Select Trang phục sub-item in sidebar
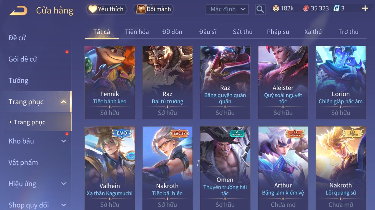 click(29, 122)
